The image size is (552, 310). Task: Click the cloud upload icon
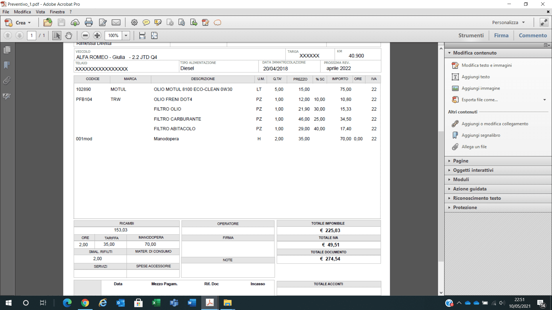[75, 22]
